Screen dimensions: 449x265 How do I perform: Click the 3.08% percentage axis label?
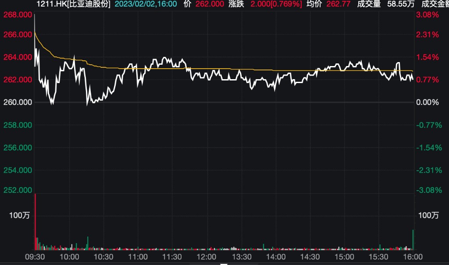427,15
